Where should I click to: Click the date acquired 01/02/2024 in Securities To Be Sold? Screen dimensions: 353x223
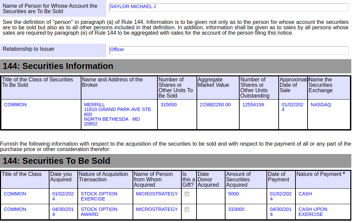click(63, 196)
